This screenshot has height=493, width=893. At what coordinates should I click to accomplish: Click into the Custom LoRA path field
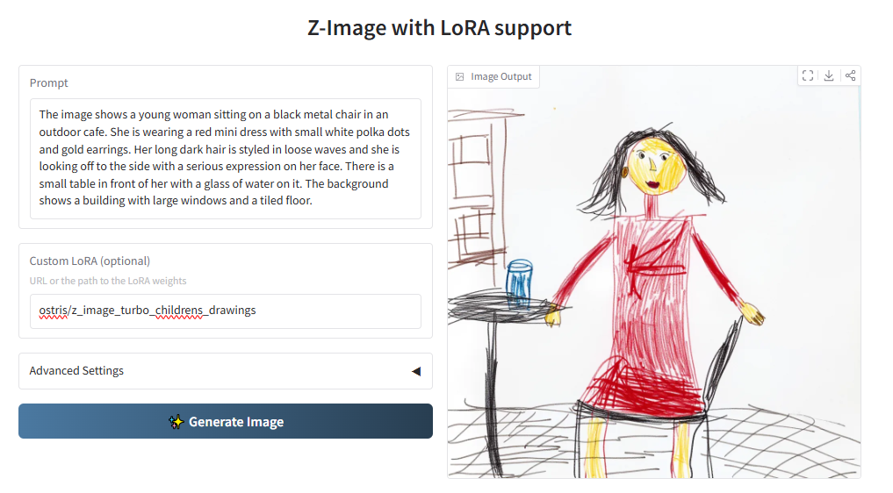coord(225,311)
